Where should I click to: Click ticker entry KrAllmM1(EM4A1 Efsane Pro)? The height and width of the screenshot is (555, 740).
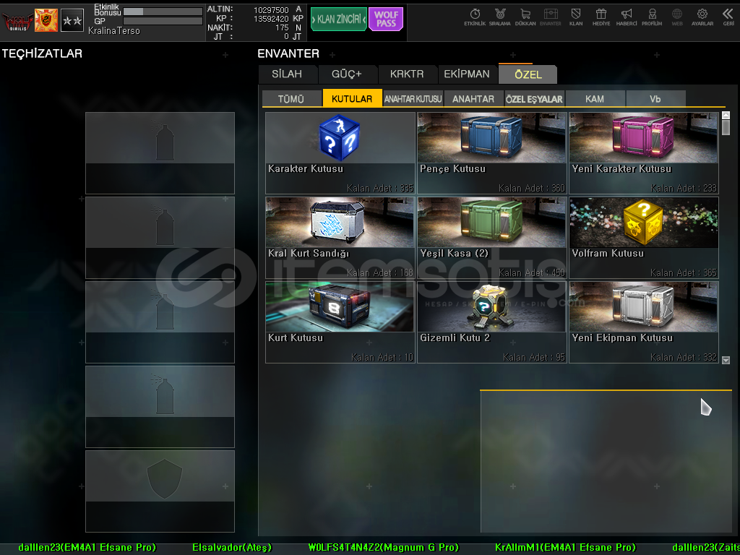pos(565,548)
